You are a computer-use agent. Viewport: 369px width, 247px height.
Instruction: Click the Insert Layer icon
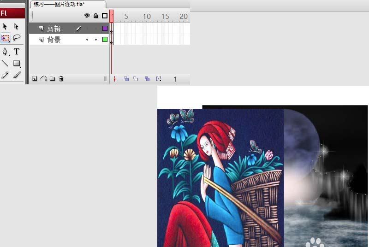pyautogui.click(x=35, y=79)
